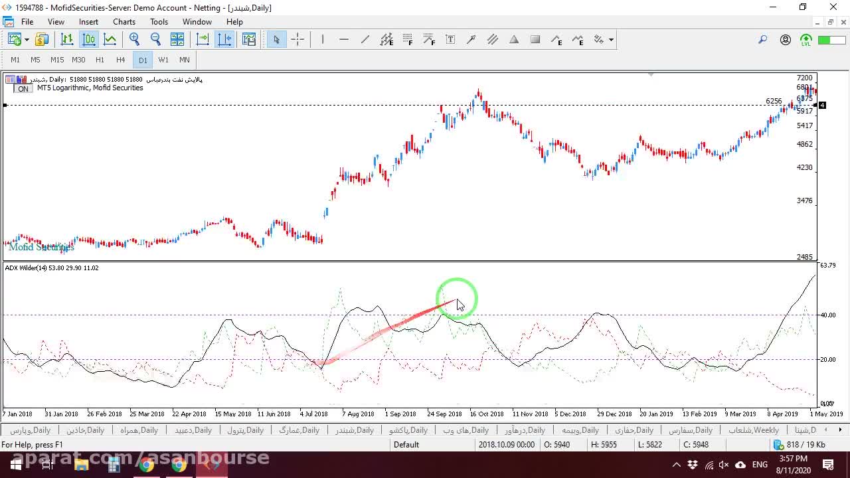Switch to the پترول,Daily chart tab
850x478 pixels.
point(246,430)
